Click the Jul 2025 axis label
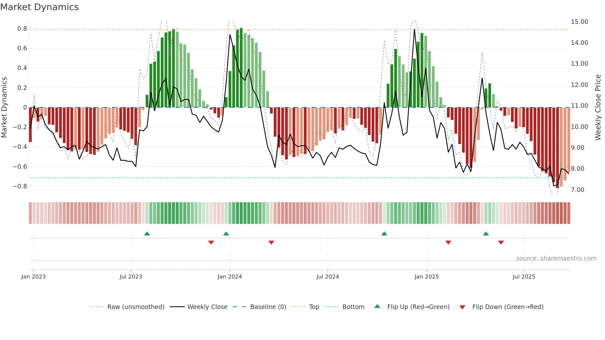Image resolution: width=605 pixels, height=340 pixels. [x=524, y=277]
